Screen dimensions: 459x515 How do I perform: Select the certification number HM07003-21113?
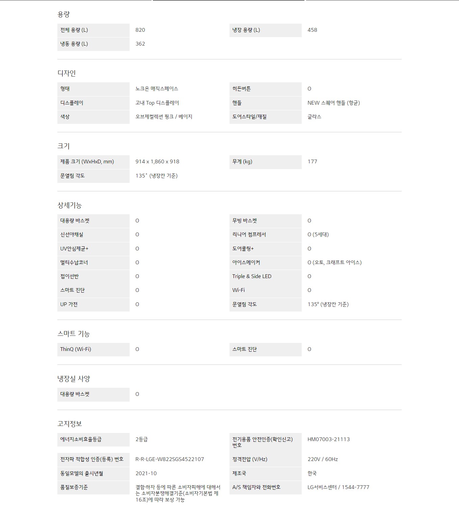(328, 439)
